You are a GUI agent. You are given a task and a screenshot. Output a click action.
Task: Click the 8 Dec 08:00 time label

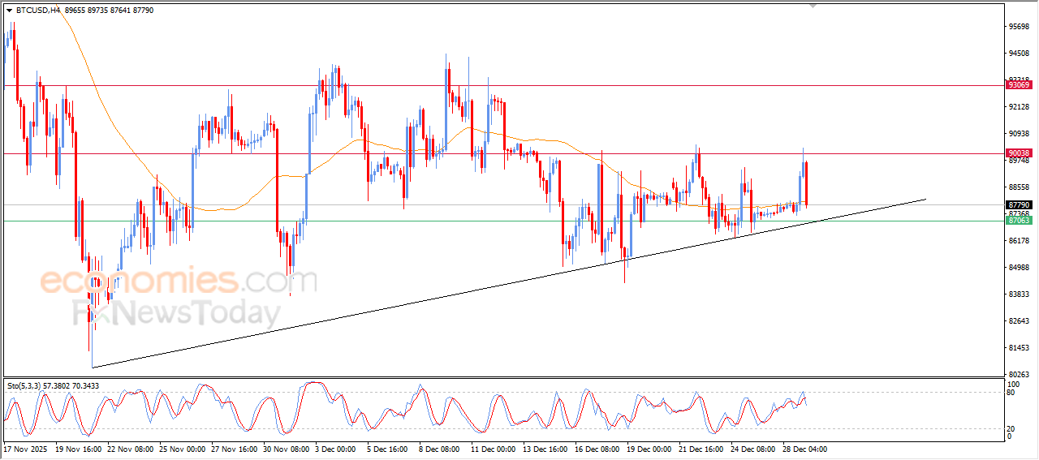[x=439, y=449]
